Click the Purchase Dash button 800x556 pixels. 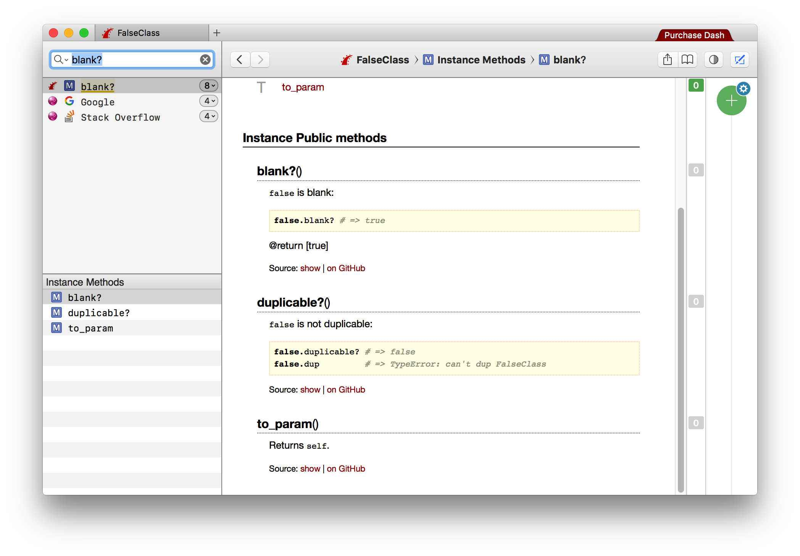[x=694, y=35]
